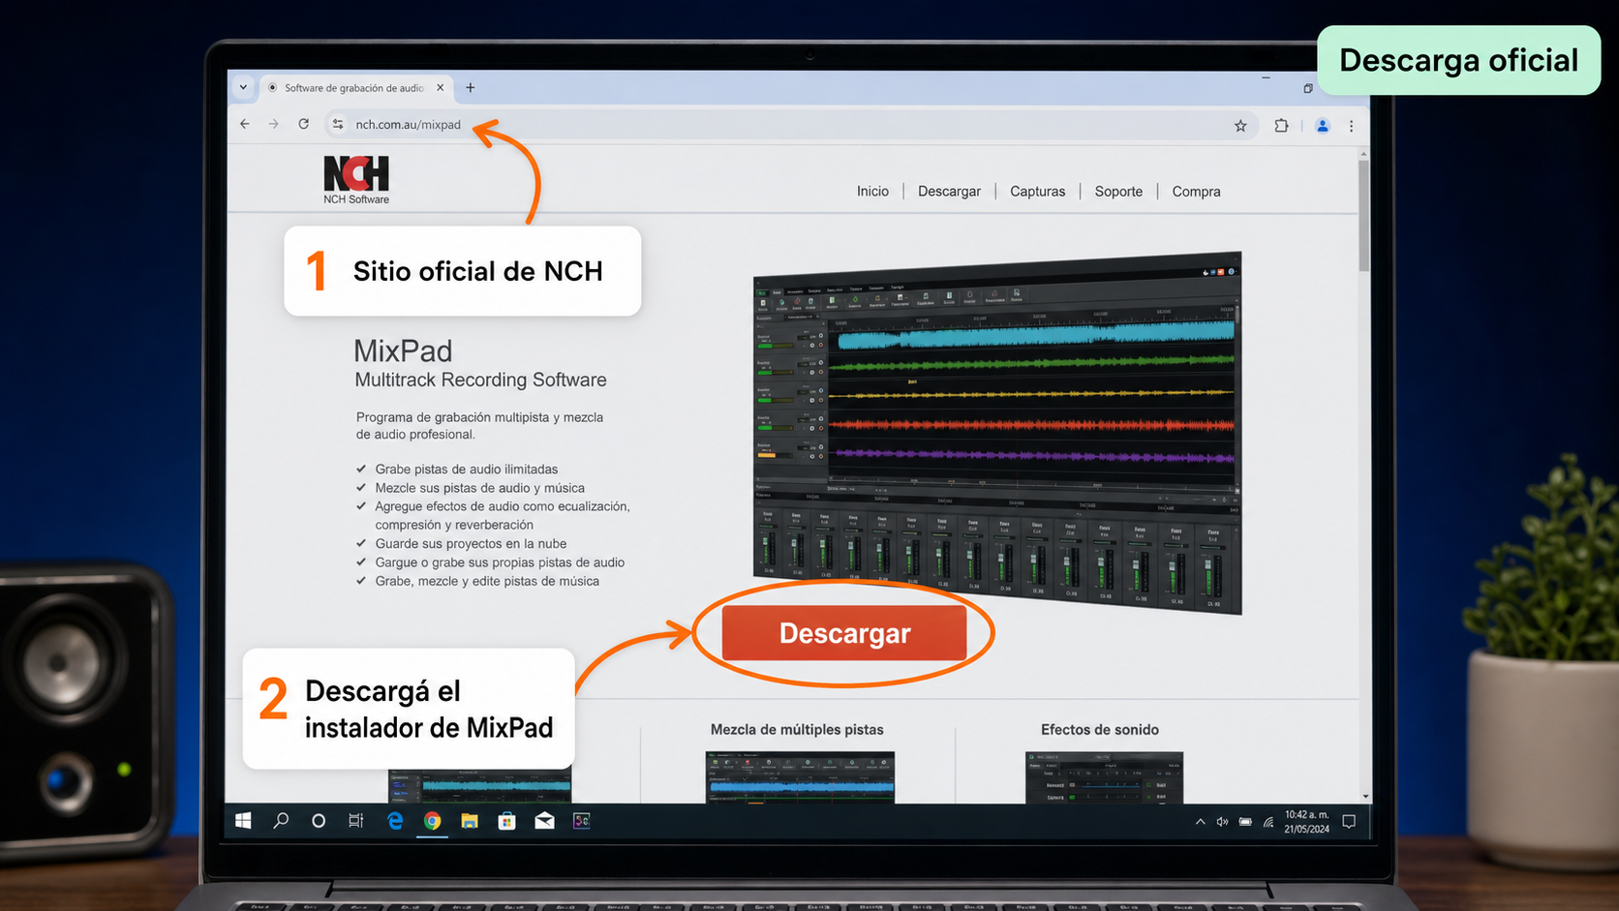Open the taskbar search magnifier
This screenshot has width=1619, height=911.
tap(281, 821)
